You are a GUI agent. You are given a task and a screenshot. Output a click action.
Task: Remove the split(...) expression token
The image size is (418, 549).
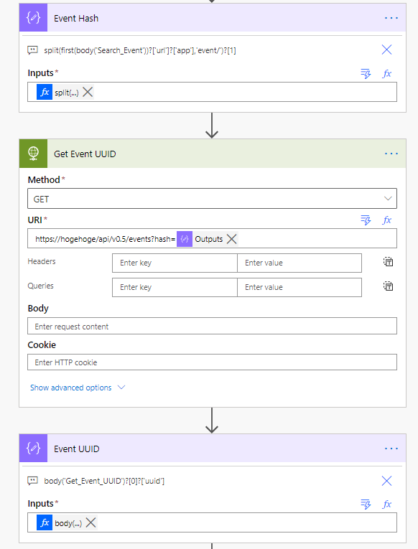[x=88, y=92]
